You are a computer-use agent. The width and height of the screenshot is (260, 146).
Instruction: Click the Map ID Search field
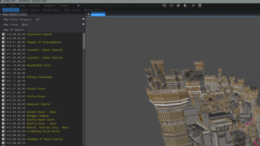(55, 30)
